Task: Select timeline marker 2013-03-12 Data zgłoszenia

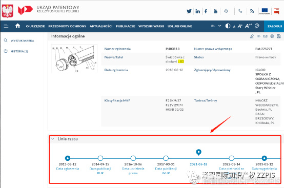Action: pyautogui.click(x=68, y=158)
